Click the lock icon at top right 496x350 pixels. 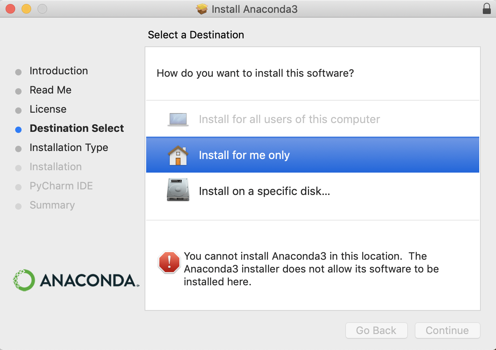pyautogui.click(x=487, y=8)
